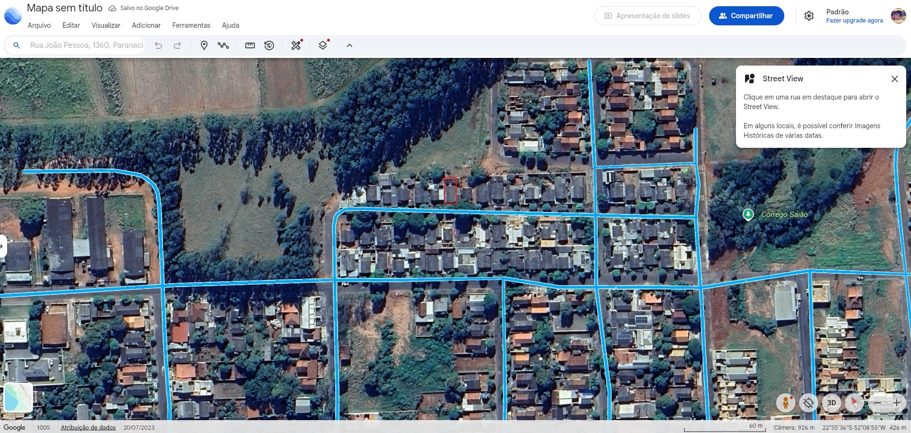Click the zoom in plus button
The height and width of the screenshot is (433, 911).
click(897, 403)
